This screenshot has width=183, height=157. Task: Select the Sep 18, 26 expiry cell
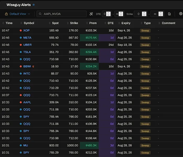(125, 45)
